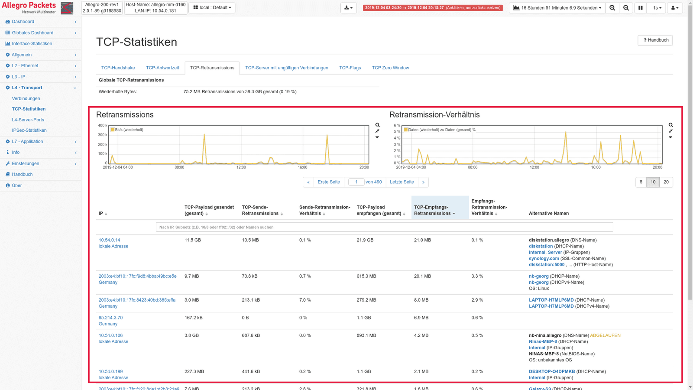693x390 pixels.
Task: Open the download menu in the top bar
Action: 348,8
